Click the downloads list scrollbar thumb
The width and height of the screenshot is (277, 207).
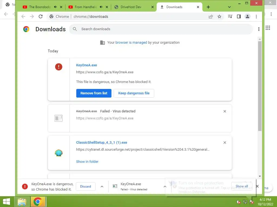(260, 86)
